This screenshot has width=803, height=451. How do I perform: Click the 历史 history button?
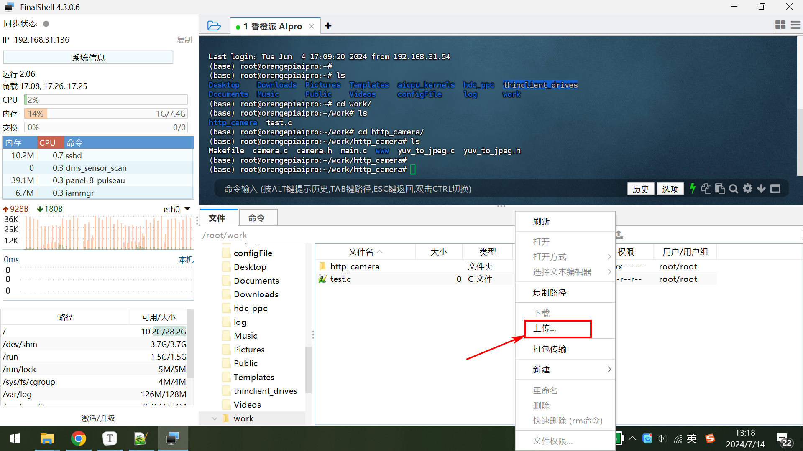(640, 189)
